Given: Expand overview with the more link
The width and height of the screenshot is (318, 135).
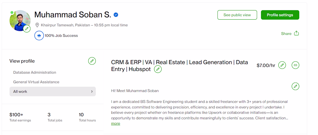Looking at the screenshot, I should click(x=115, y=123).
